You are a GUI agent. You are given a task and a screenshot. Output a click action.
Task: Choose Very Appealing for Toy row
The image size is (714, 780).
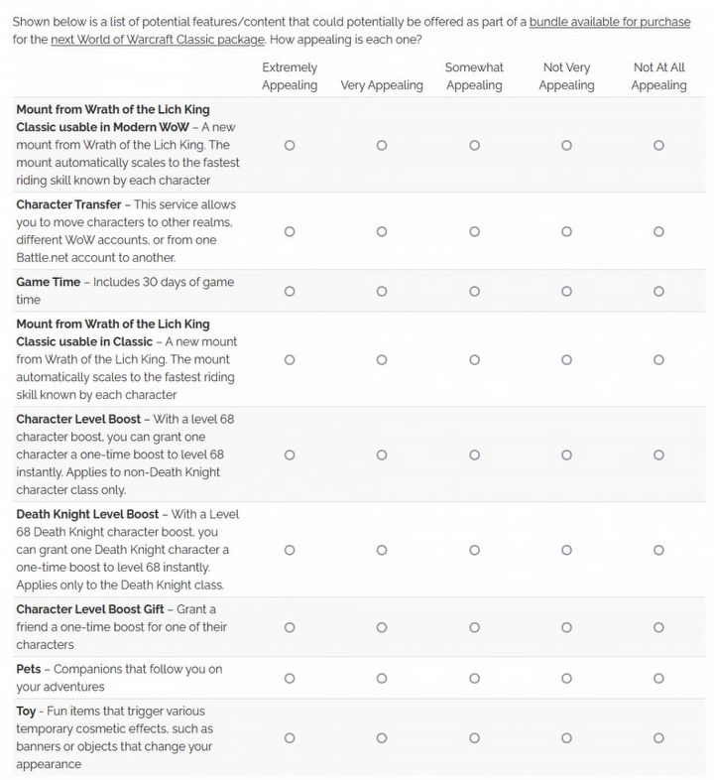[x=382, y=738]
